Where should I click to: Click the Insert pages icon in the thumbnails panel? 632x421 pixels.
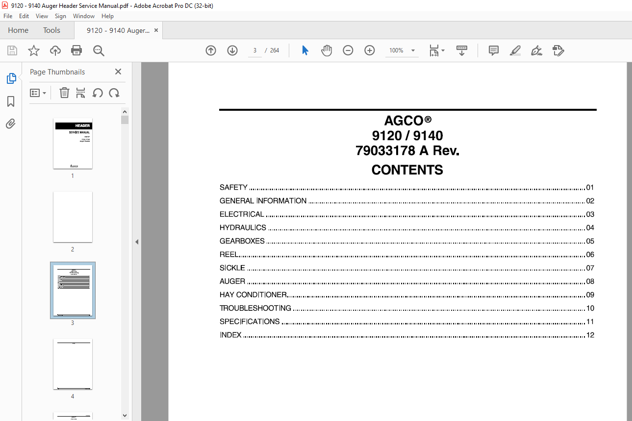[81, 93]
